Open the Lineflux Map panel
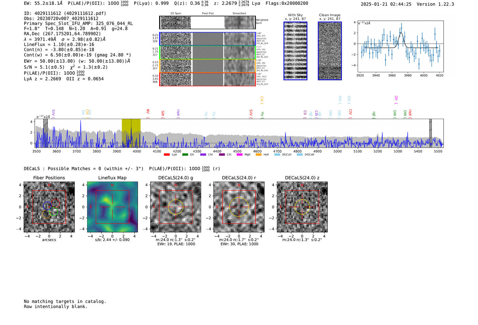The width and height of the screenshot is (478, 325). (x=112, y=207)
